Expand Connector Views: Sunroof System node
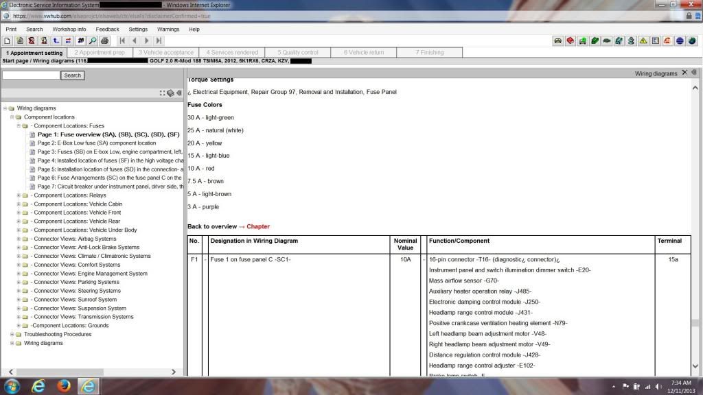703x395 pixels. pyautogui.click(x=19, y=300)
